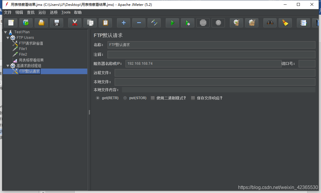Image resolution: width=321 pixels, height=193 pixels.
Task: Copy the selected element with the Copy icon
Action: click(90, 23)
